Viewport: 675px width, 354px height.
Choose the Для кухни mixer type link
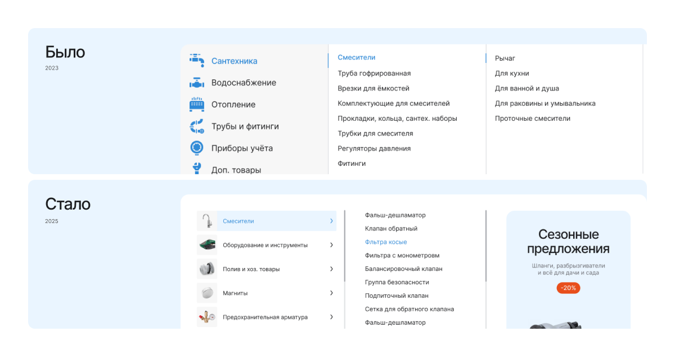[x=512, y=73]
